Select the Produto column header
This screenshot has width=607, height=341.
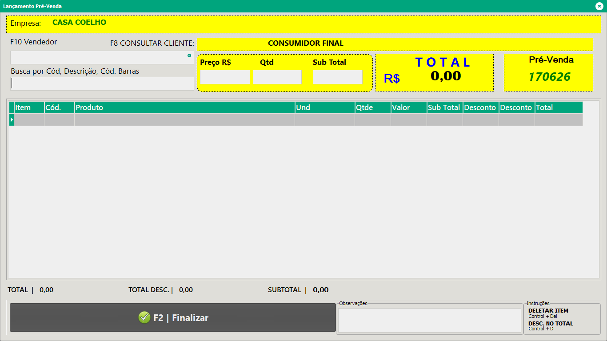click(184, 107)
